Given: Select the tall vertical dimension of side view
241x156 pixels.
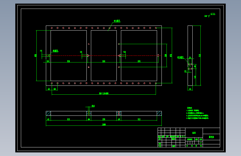Looking at the screenshot, I should (200, 56).
